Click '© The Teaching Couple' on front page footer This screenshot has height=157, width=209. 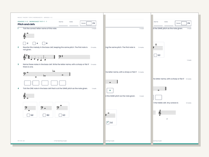[x=60, y=141]
